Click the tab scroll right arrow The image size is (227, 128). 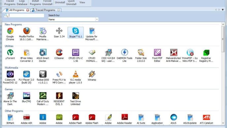click(x=219, y=10)
